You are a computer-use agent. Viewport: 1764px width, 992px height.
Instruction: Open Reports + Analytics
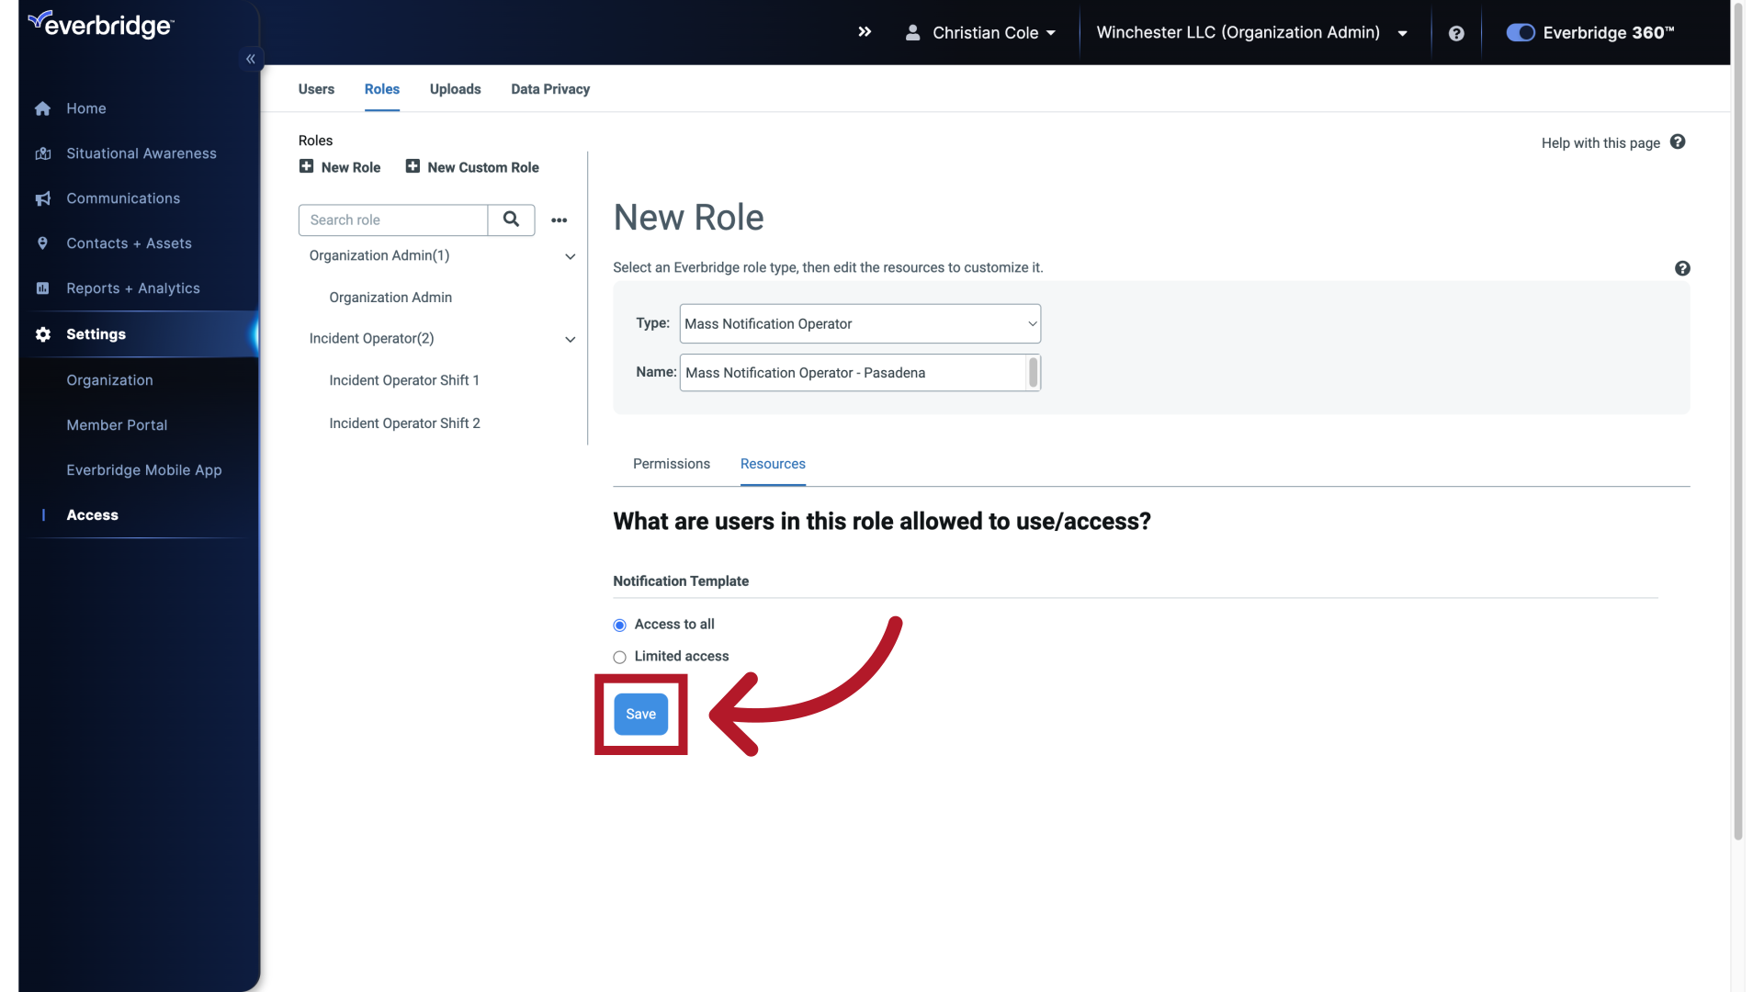(x=132, y=288)
